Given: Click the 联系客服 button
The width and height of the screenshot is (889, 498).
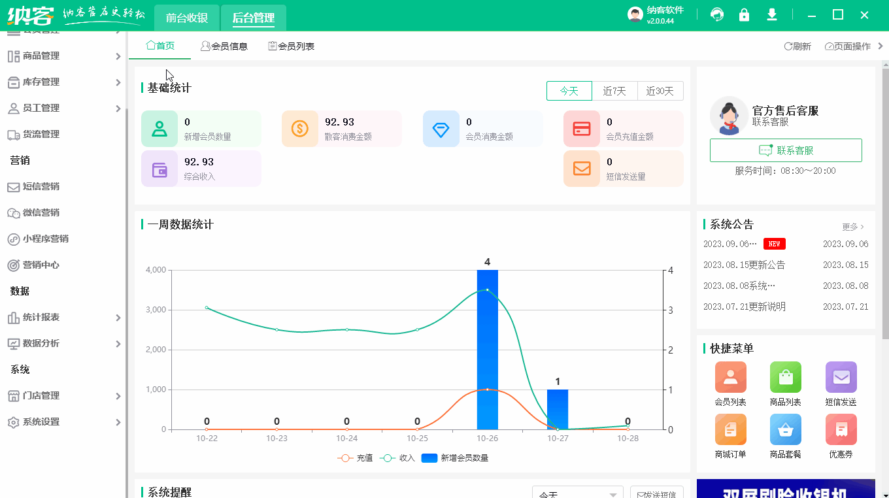Looking at the screenshot, I should click(x=785, y=150).
